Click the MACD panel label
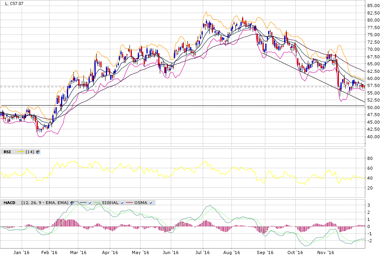The width and height of the screenshot is (383, 258). 9,202
